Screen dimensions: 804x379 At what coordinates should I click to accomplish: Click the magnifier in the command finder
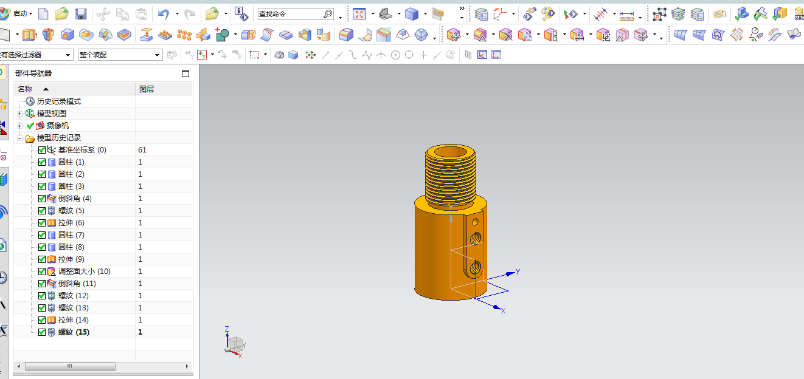coord(328,14)
